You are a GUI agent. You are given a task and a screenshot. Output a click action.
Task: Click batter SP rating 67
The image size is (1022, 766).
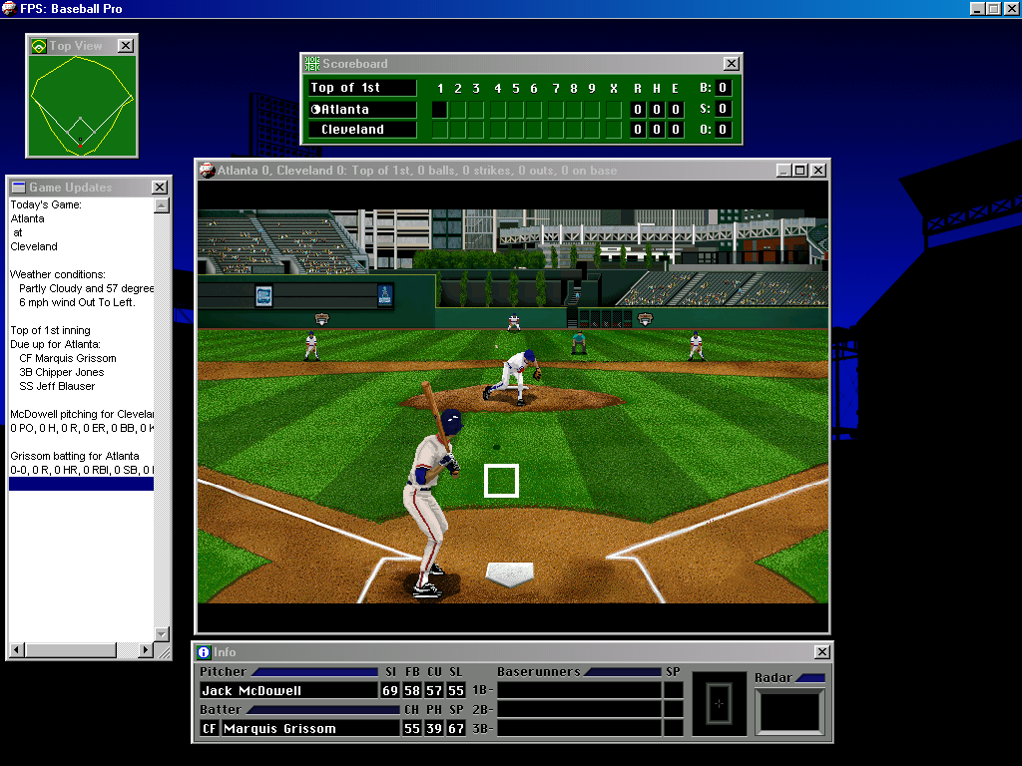click(456, 729)
